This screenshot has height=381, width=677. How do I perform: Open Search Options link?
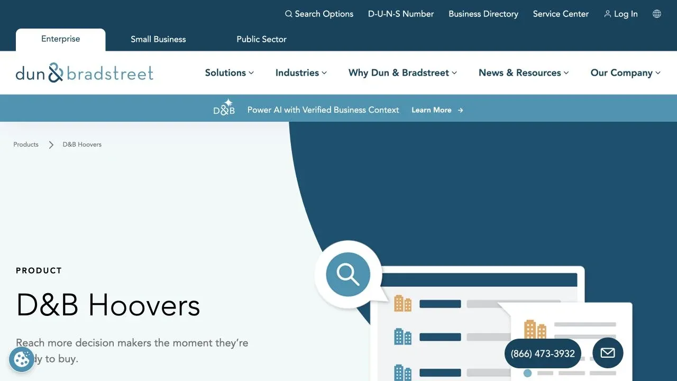coord(319,14)
